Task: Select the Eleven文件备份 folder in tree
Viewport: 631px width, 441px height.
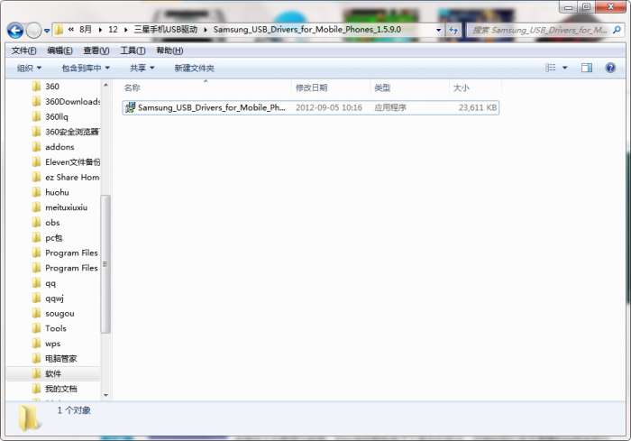Action: 66,162
